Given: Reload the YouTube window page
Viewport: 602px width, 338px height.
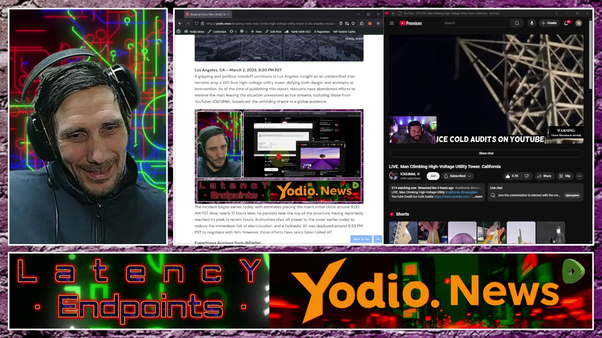Looking at the screenshot, I should click(400, 13).
